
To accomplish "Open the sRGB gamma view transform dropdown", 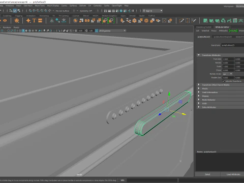I will tap(112, 30).
